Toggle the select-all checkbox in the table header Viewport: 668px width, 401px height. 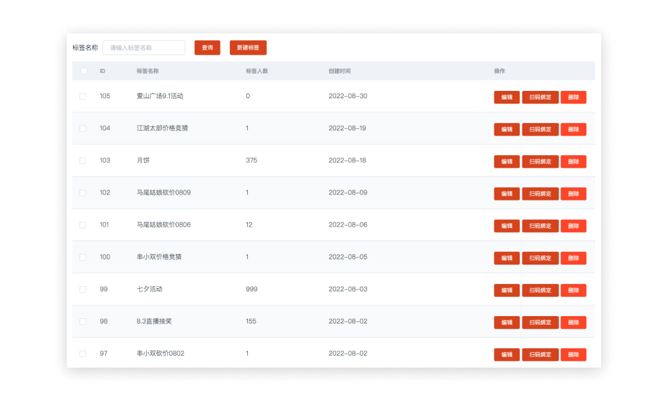[83, 70]
